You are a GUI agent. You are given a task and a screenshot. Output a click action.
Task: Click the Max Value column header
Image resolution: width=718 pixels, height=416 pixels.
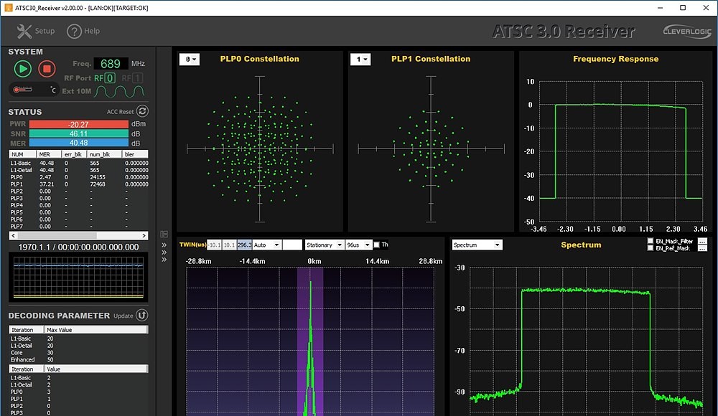click(x=96, y=330)
